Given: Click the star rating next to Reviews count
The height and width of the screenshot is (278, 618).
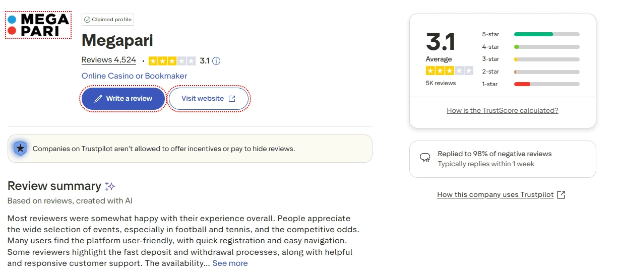Looking at the screenshot, I should pos(172,61).
